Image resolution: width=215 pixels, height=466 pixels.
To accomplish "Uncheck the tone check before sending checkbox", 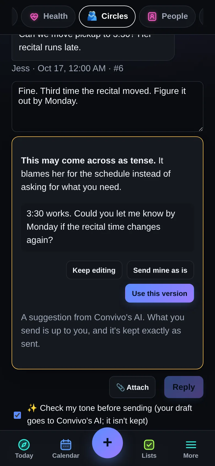I will point(17,415).
